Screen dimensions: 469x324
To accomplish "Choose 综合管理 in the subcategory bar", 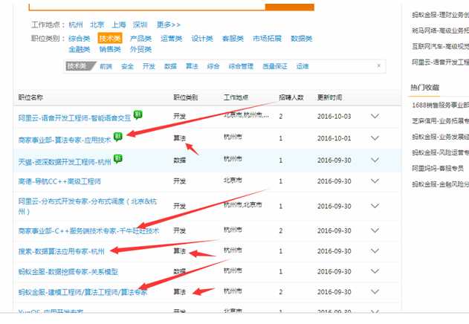I will coord(241,66).
